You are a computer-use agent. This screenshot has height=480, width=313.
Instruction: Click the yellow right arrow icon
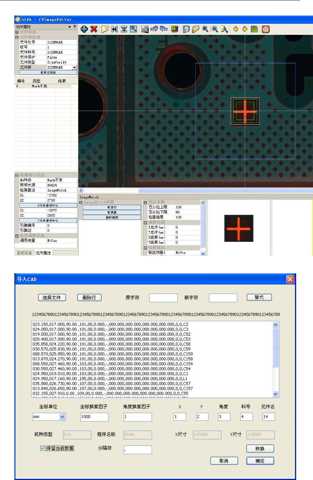(245, 29)
